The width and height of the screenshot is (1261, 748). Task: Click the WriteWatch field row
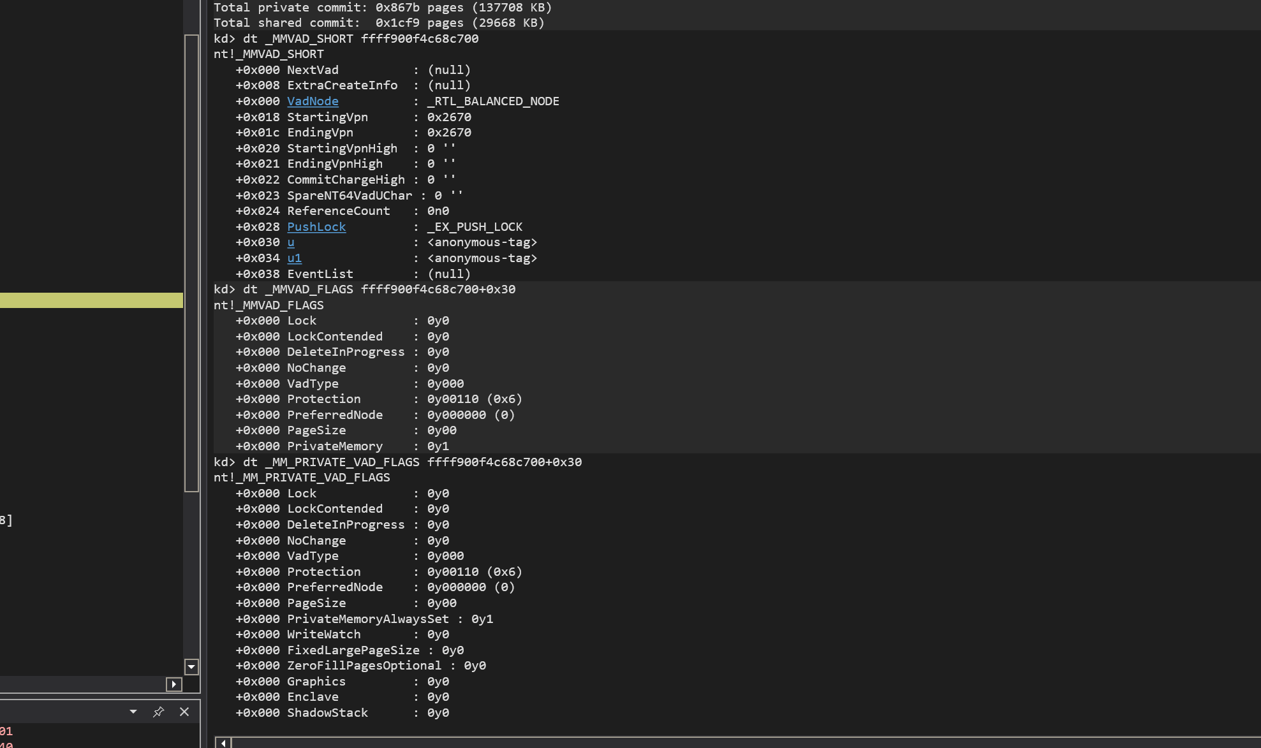pyautogui.click(x=343, y=634)
